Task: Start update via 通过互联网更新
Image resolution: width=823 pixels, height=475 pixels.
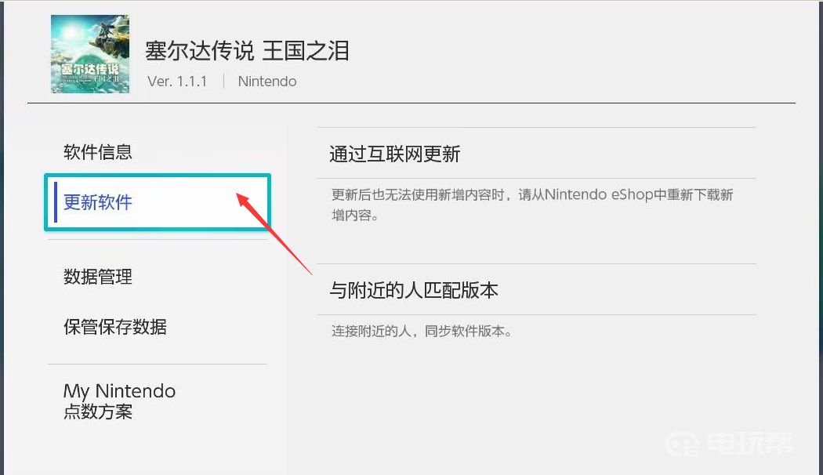Action: [536, 154]
